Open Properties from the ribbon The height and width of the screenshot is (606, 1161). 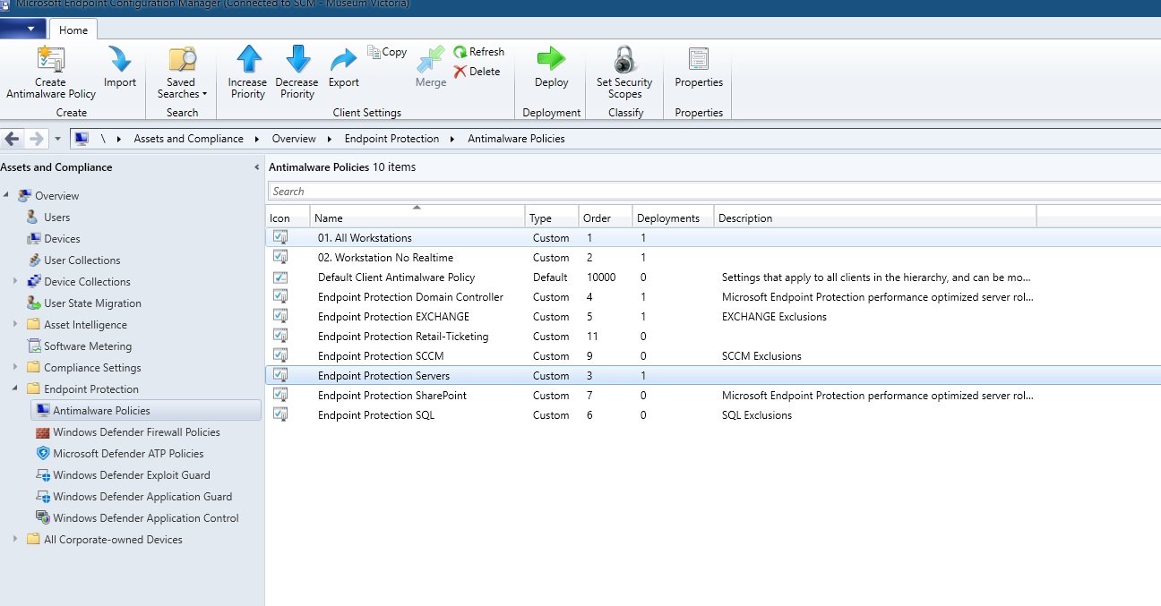pos(699,69)
